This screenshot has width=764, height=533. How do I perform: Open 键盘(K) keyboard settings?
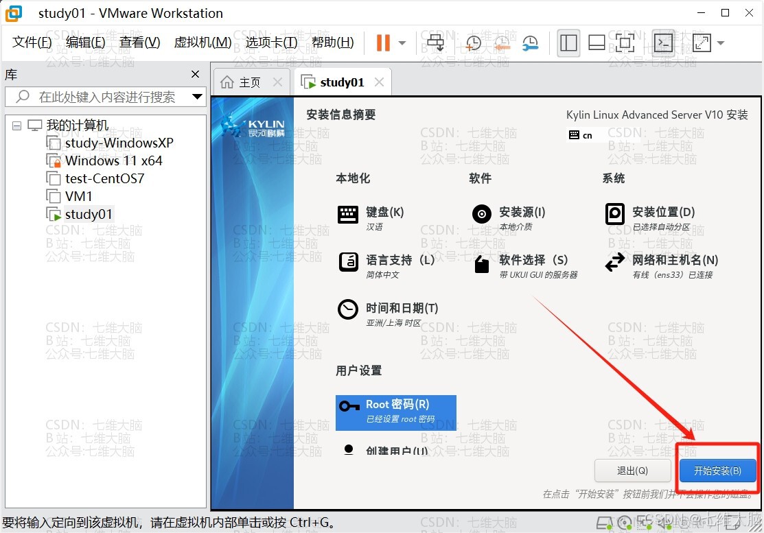pos(371,217)
